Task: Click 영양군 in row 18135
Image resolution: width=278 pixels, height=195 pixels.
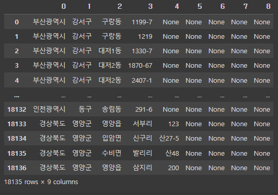Action: tap(82, 153)
